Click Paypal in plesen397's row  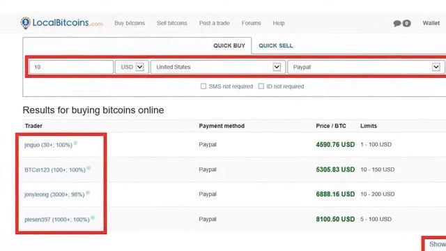pos(208,219)
